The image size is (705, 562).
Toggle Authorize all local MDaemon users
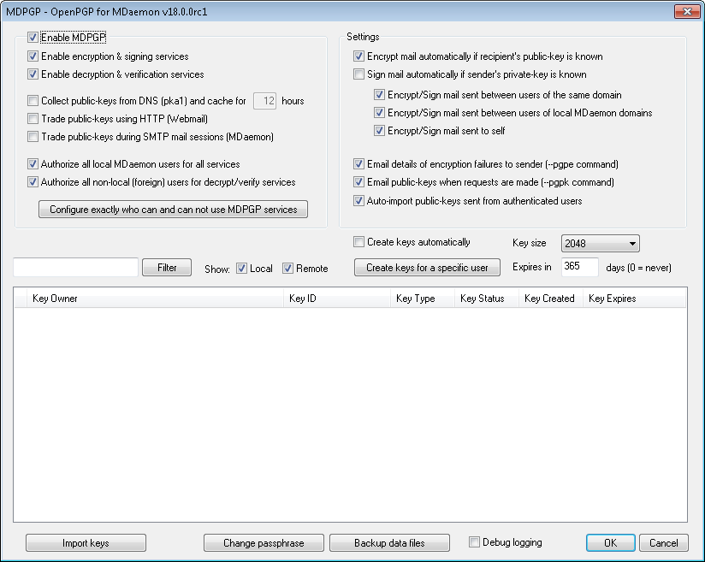coord(33,164)
